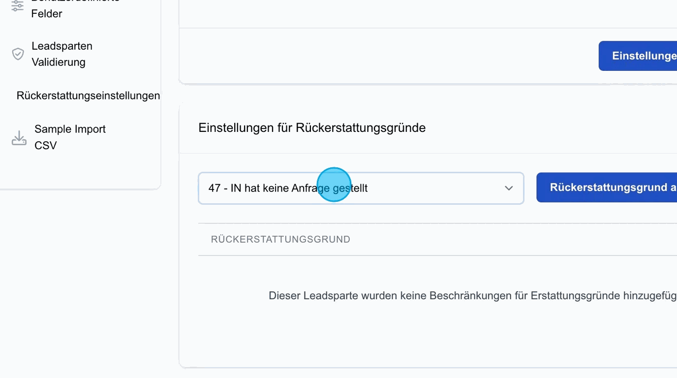The width and height of the screenshot is (677, 378).
Task: Click the download icon for Sample Import CSV
Action: (19, 138)
